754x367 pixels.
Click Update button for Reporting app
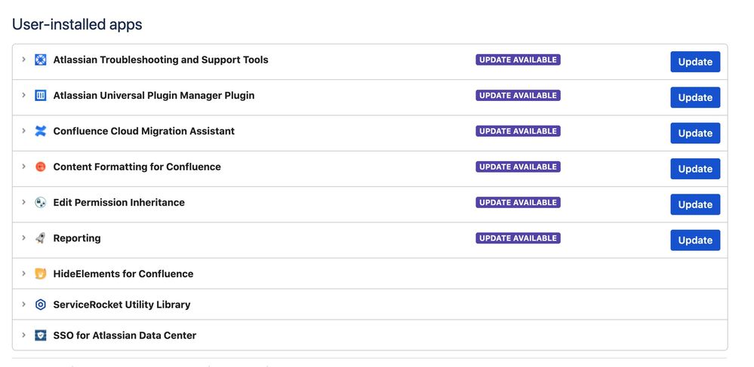695,240
